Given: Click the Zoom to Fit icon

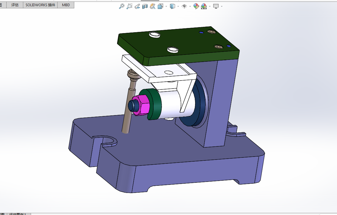Looking at the screenshot, I should pyautogui.click(x=122, y=6).
